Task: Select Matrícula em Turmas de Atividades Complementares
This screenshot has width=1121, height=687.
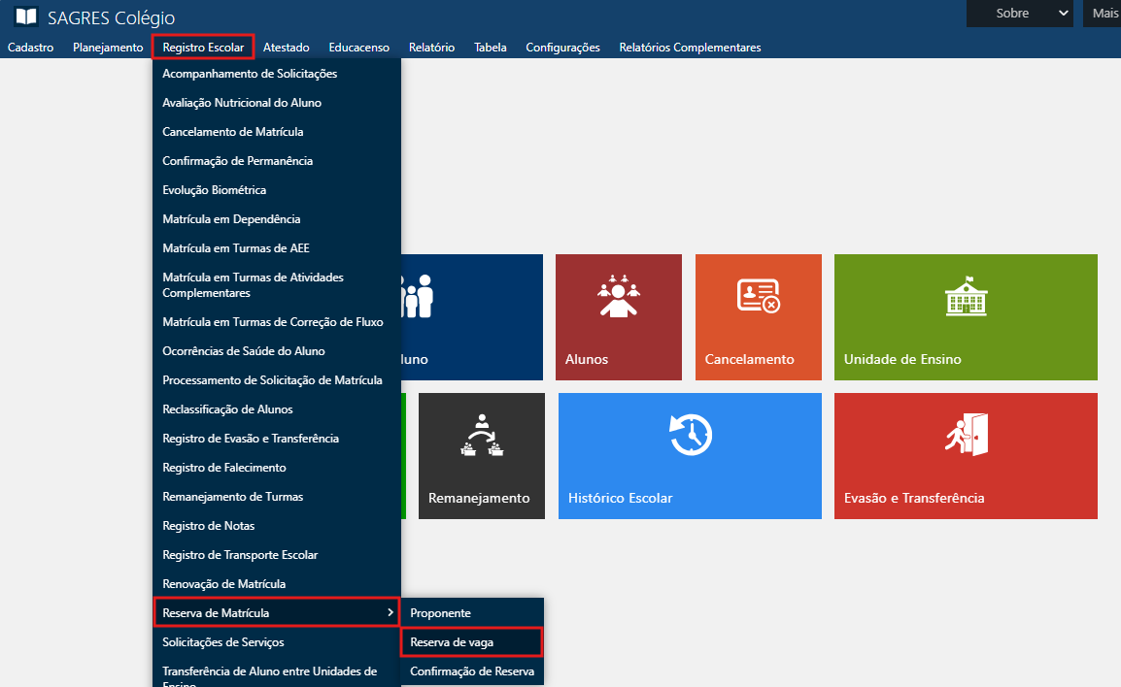Action: (x=277, y=285)
